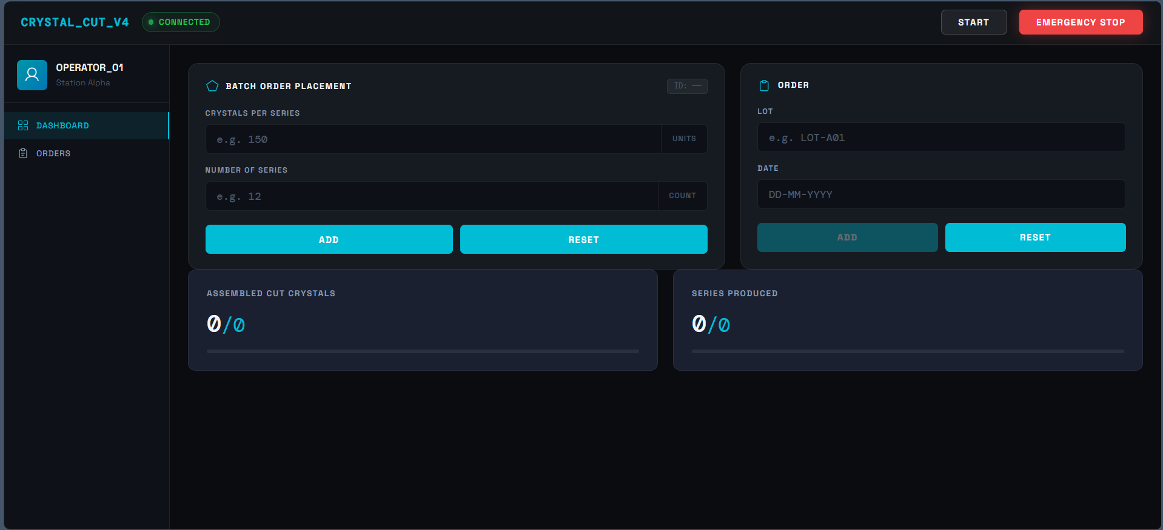
Task: Click the SERIES PRODUCED label
Action: 735,294
